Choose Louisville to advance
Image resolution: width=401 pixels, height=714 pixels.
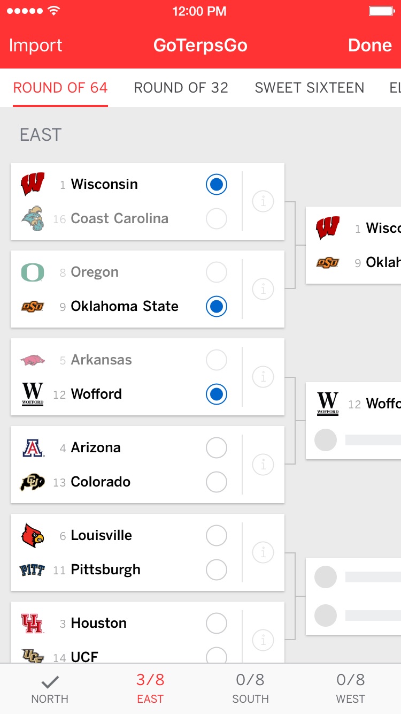pos(217,535)
